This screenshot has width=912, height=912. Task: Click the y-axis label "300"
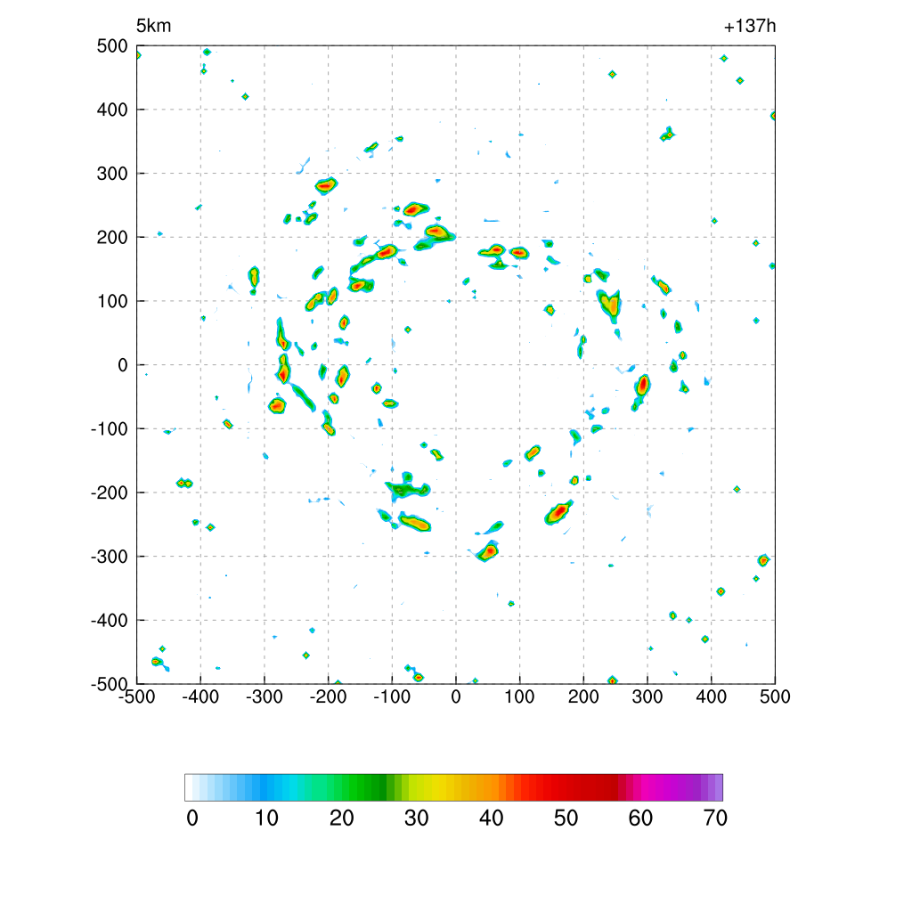[112, 174]
